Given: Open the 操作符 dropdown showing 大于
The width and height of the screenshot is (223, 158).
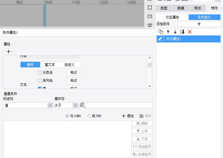Looking at the screenshot, I should pos(66,105).
